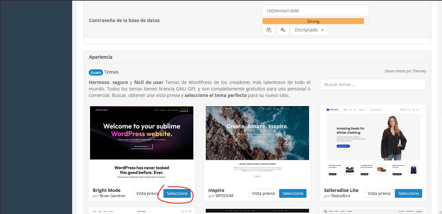
Task: Select the Selleradise Lite theme
Action: click(x=409, y=193)
